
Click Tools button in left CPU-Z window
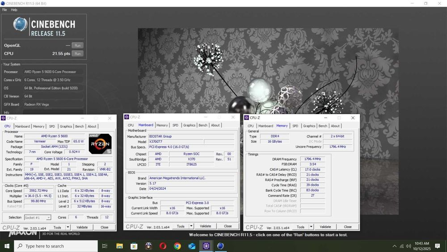pos(57,227)
